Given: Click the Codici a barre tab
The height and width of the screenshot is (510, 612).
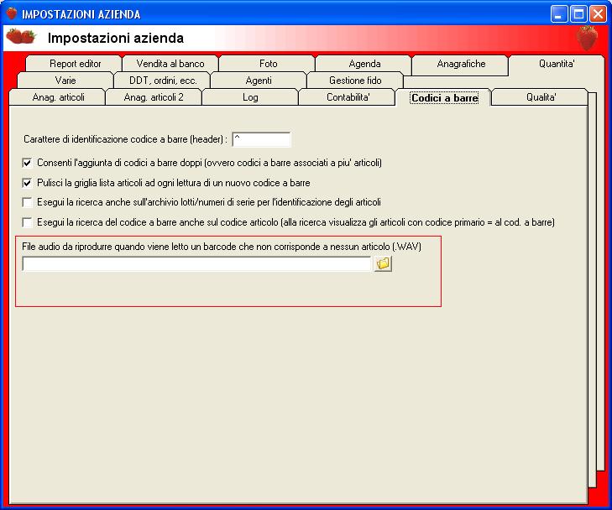Looking at the screenshot, I should coord(445,98).
